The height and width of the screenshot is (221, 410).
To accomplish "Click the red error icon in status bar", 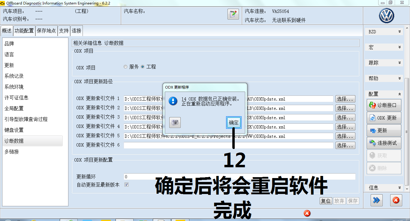I will point(307,213).
